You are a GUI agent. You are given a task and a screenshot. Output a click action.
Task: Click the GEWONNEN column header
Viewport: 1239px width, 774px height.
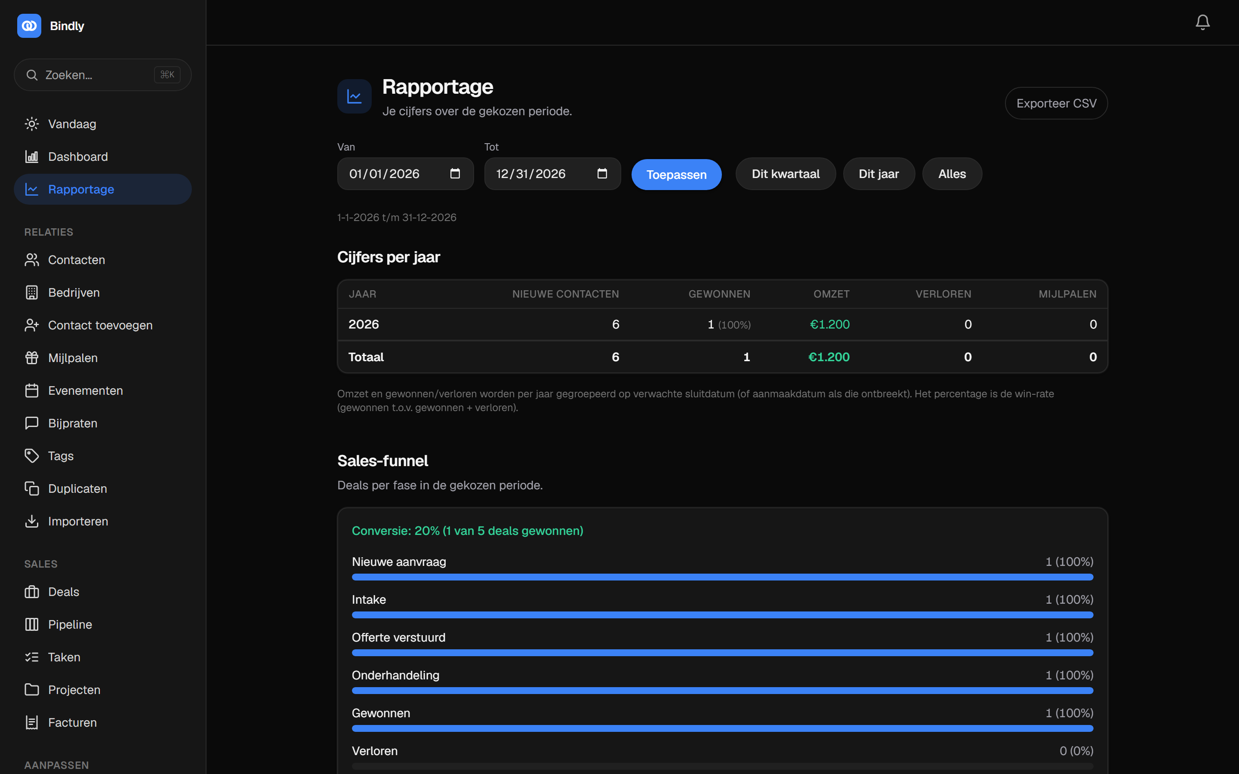pyautogui.click(x=719, y=295)
